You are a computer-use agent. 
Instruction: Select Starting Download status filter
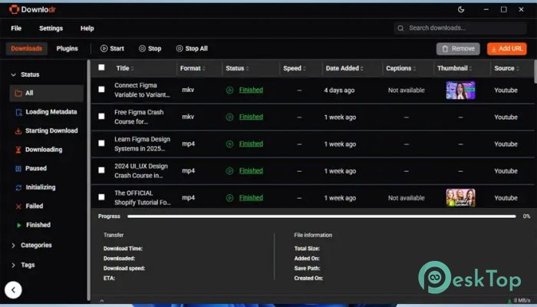[46, 131]
